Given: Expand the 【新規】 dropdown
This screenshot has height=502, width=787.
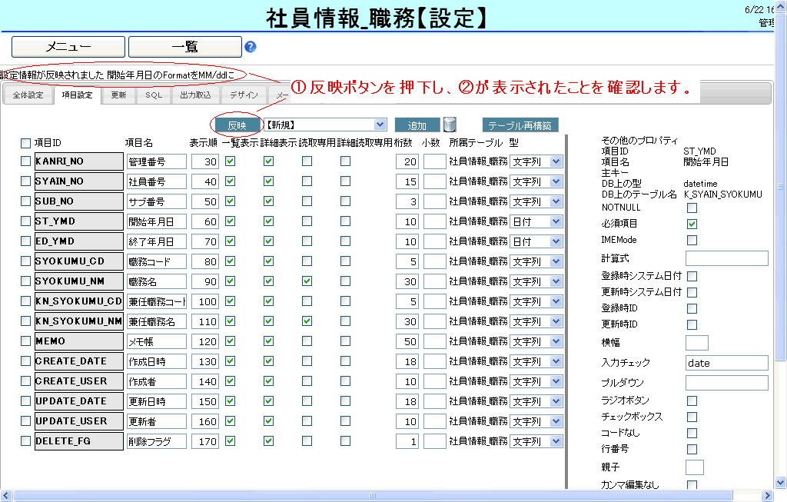Looking at the screenshot, I should (325, 125).
